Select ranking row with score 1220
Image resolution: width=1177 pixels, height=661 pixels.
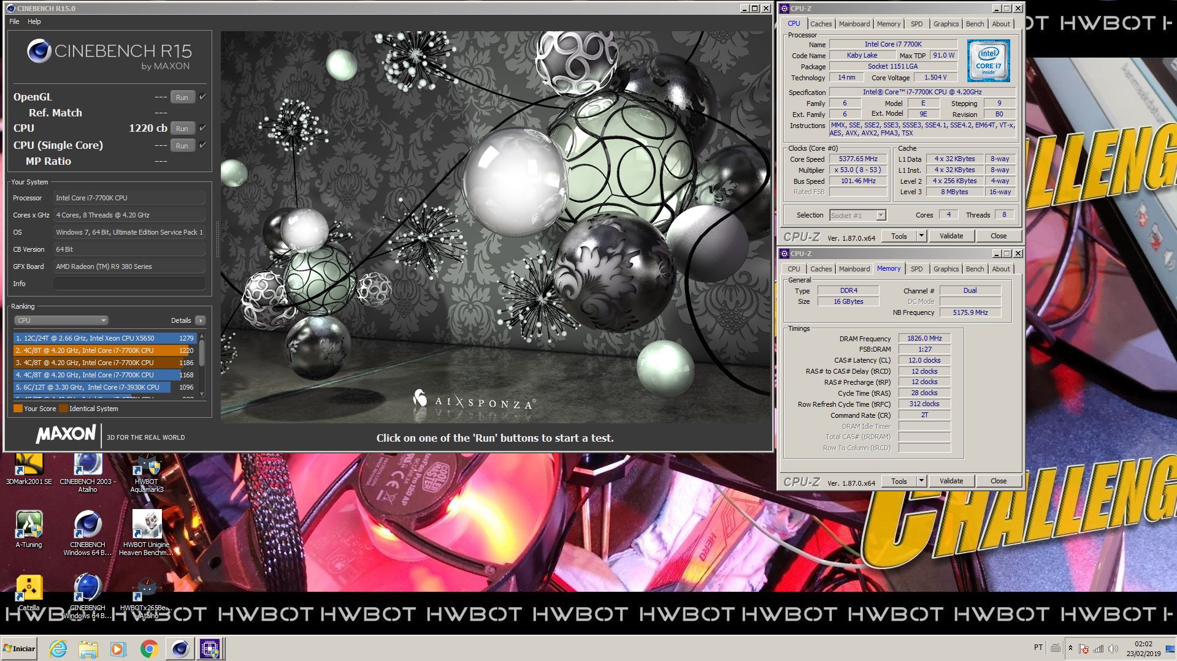tap(104, 350)
